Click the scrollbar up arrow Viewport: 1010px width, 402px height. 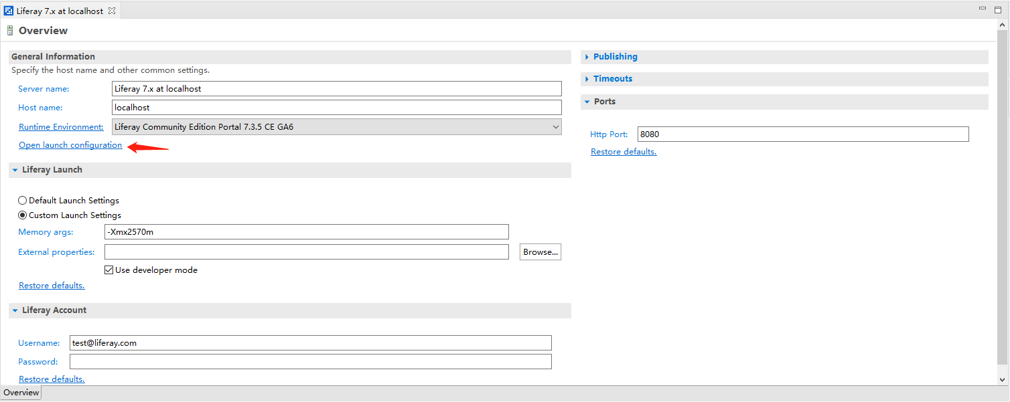click(1003, 25)
